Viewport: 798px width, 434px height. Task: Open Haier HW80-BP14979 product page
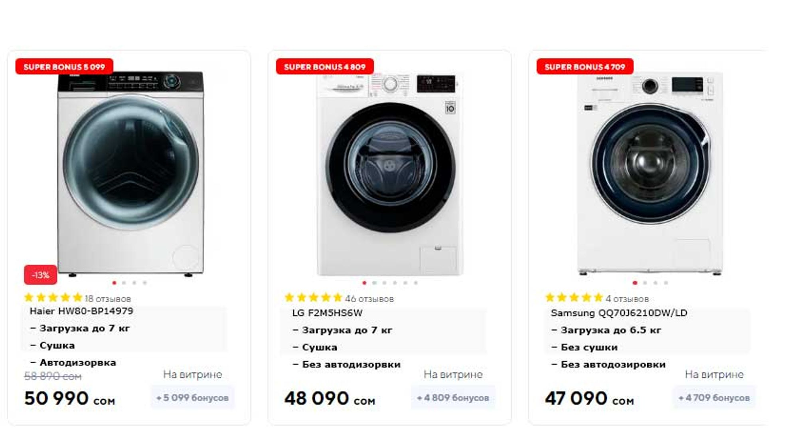(81, 311)
